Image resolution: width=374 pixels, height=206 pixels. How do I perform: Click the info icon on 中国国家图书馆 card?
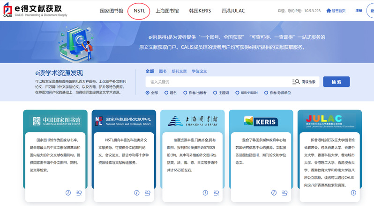[x=68, y=192]
